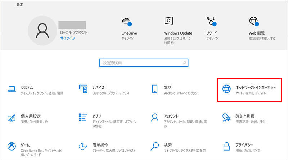The height and width of the screenshot is (161, 288).
Task: Open the システム laptop icon
Action: click(x=12, y=89)
